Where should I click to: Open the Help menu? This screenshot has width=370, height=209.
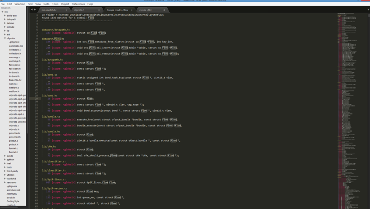click(x=90, y=4)
